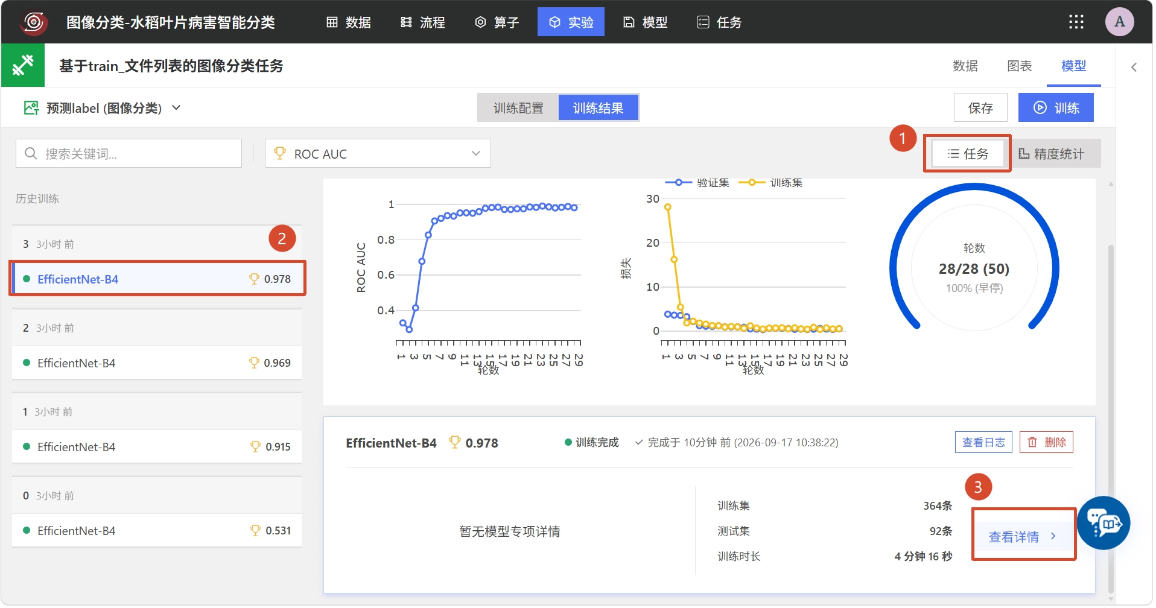Select the EfficientNet-B4 run scoring 0.531
The image size is (1156, 608).
[x=157, y=530]
